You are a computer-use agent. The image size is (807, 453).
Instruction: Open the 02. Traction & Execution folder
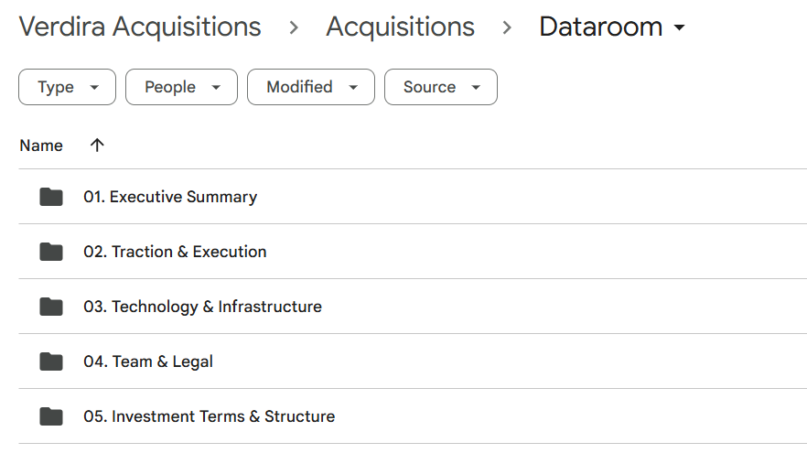(x=175, y=252)
